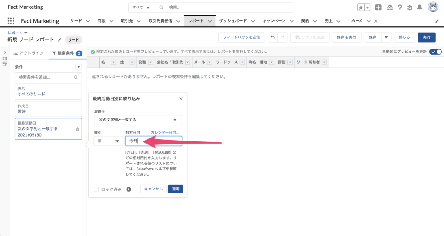Screen dimensions: 444x236
Task: Undo the last change
Action: tap(273, 37)
